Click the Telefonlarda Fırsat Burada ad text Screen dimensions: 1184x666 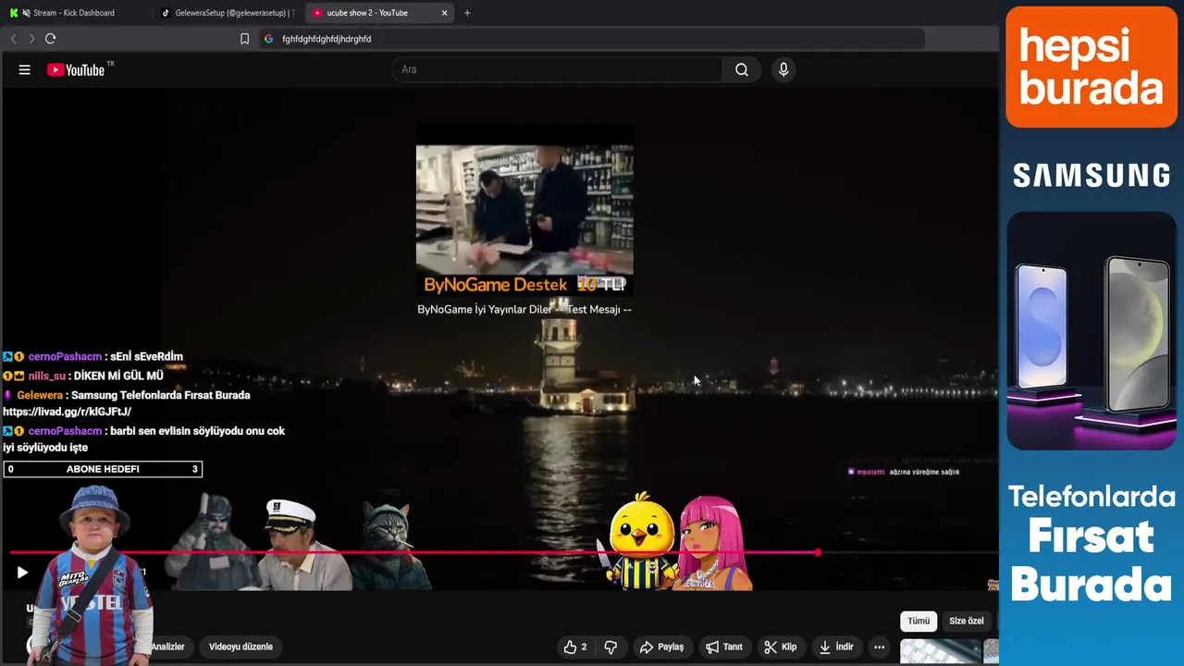1091,544
